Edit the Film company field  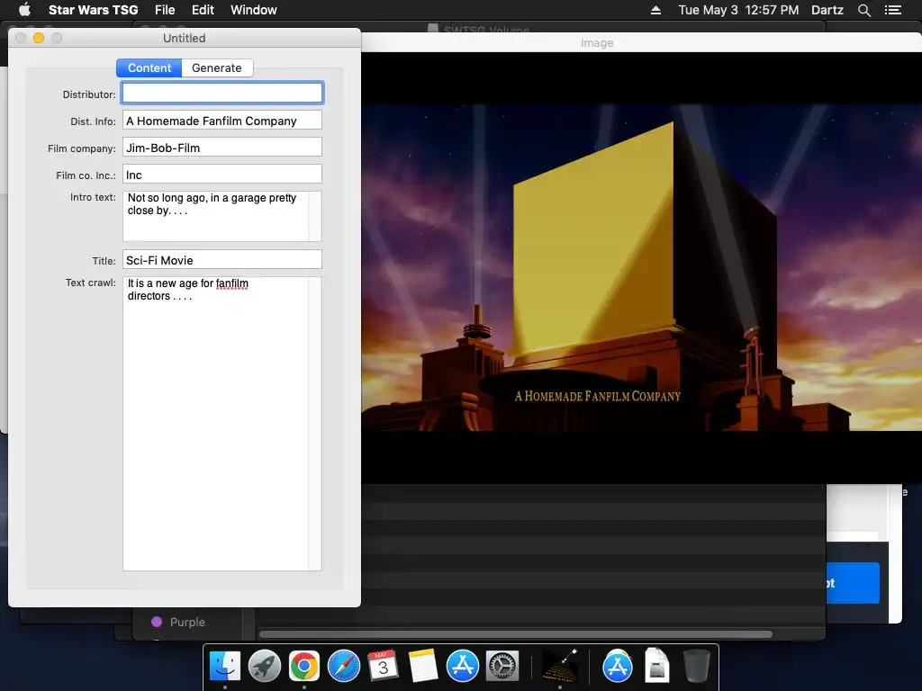tap(222, 148)
